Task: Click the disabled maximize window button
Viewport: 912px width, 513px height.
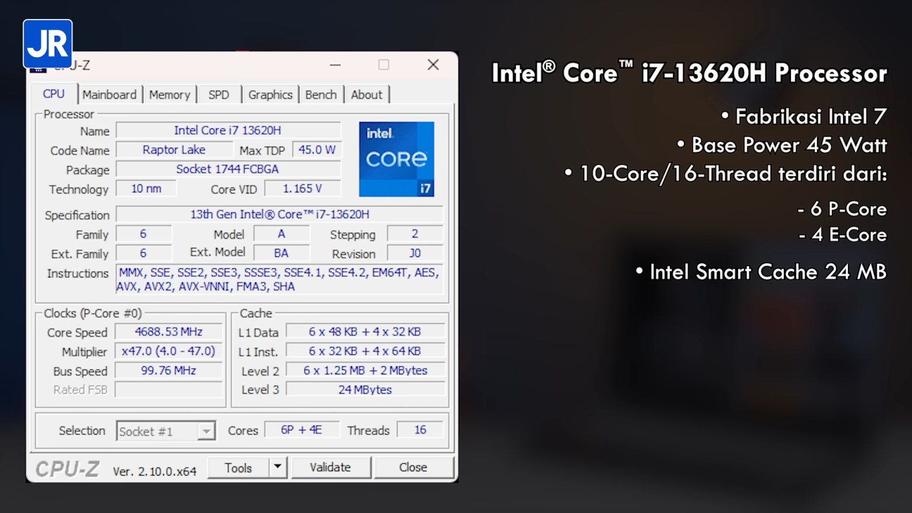Action: (384, 65)
